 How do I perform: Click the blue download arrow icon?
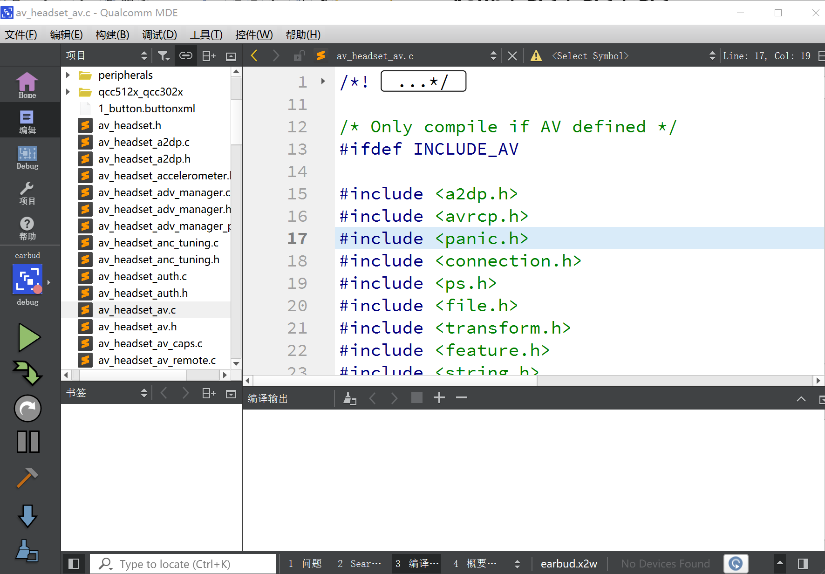coord(27,516)
